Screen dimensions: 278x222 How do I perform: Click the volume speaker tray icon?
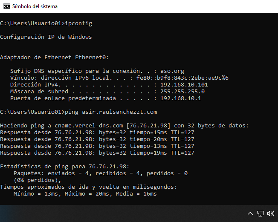(271, 213)
